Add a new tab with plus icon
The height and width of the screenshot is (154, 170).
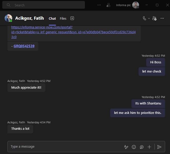(x=72, y=18)
